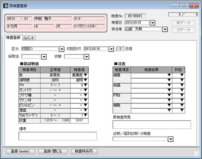
Task: Click the 判定 column header
Action: [178, 70]
